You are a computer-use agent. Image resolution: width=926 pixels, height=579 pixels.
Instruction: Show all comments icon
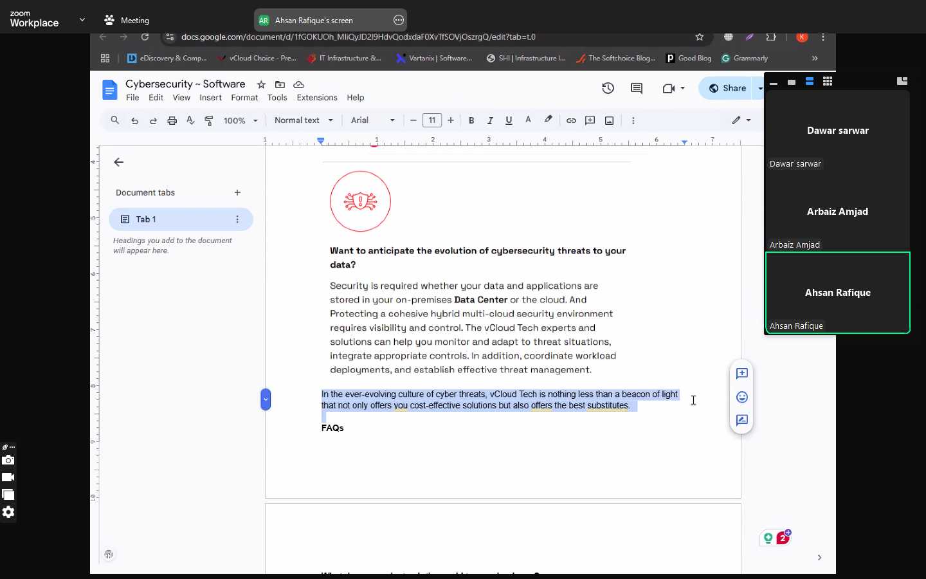coord(637,88)
